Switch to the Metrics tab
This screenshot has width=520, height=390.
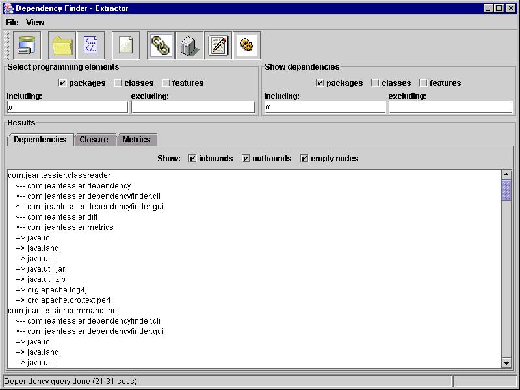click(x=136, y=140)
